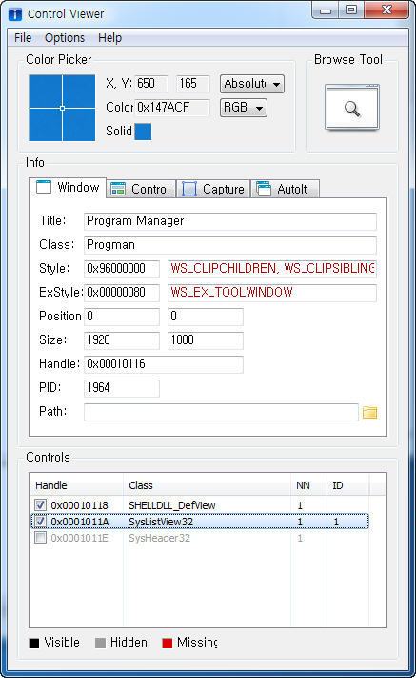Click the black Visible legend square
This screenshot has height=678, width=416.
[34, 643]
